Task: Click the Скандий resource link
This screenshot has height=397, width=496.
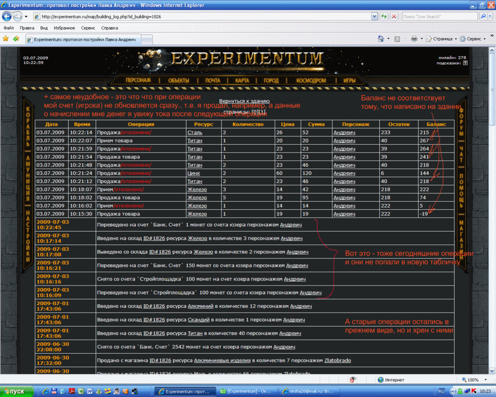Action: (198, 320)
